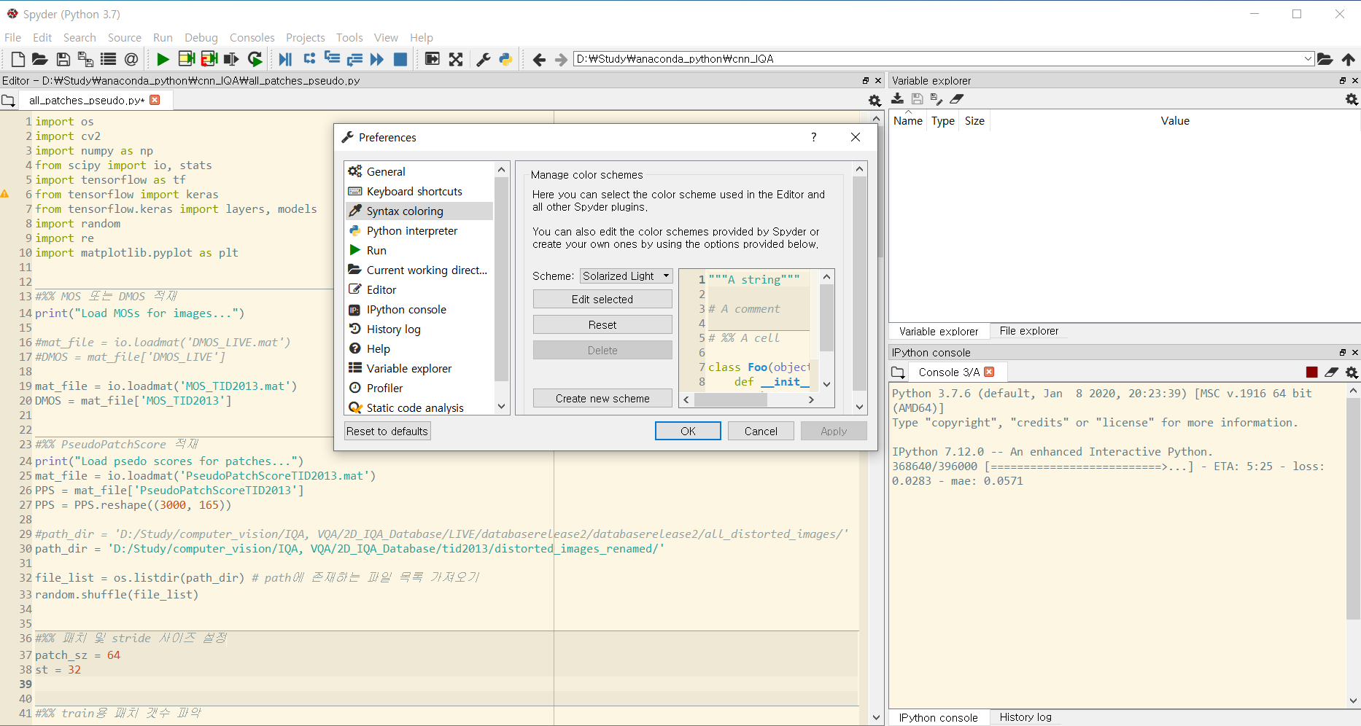Run selection or current line icon
This screenshot has height=726, width=1361.
pyautogui.click(x=231, y=59)
